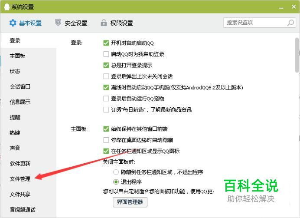Open 音视频通话 settings in sidebar
300x218 pixels.
(29, 209)
